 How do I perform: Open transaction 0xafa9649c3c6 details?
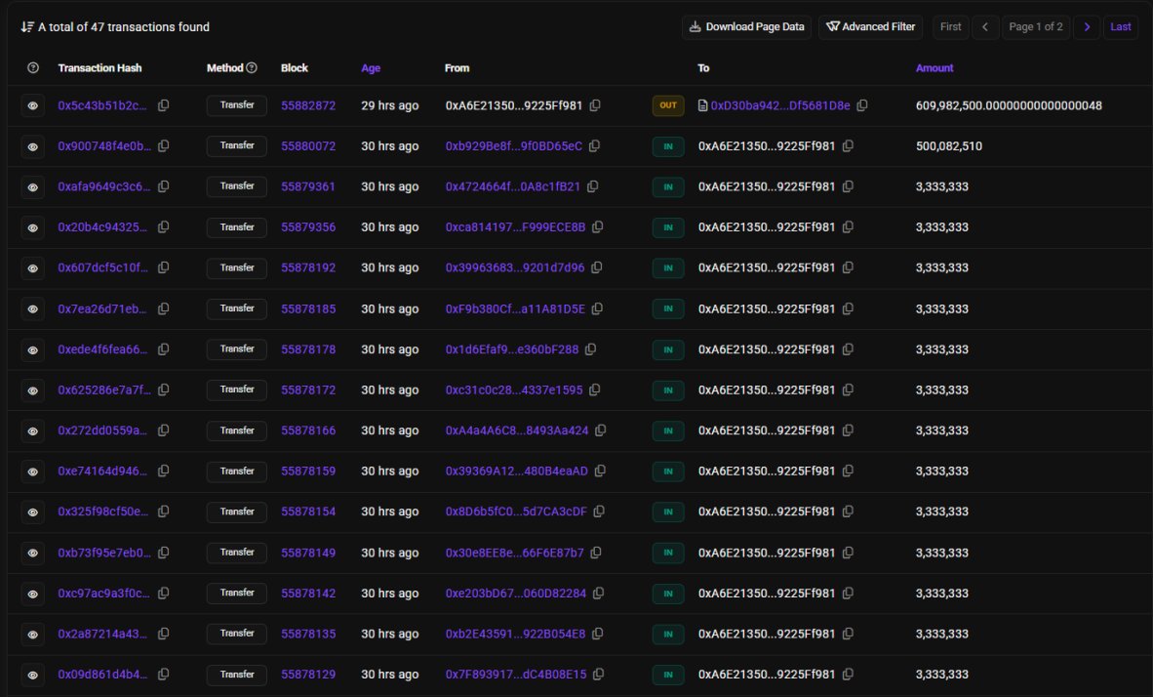103,186
